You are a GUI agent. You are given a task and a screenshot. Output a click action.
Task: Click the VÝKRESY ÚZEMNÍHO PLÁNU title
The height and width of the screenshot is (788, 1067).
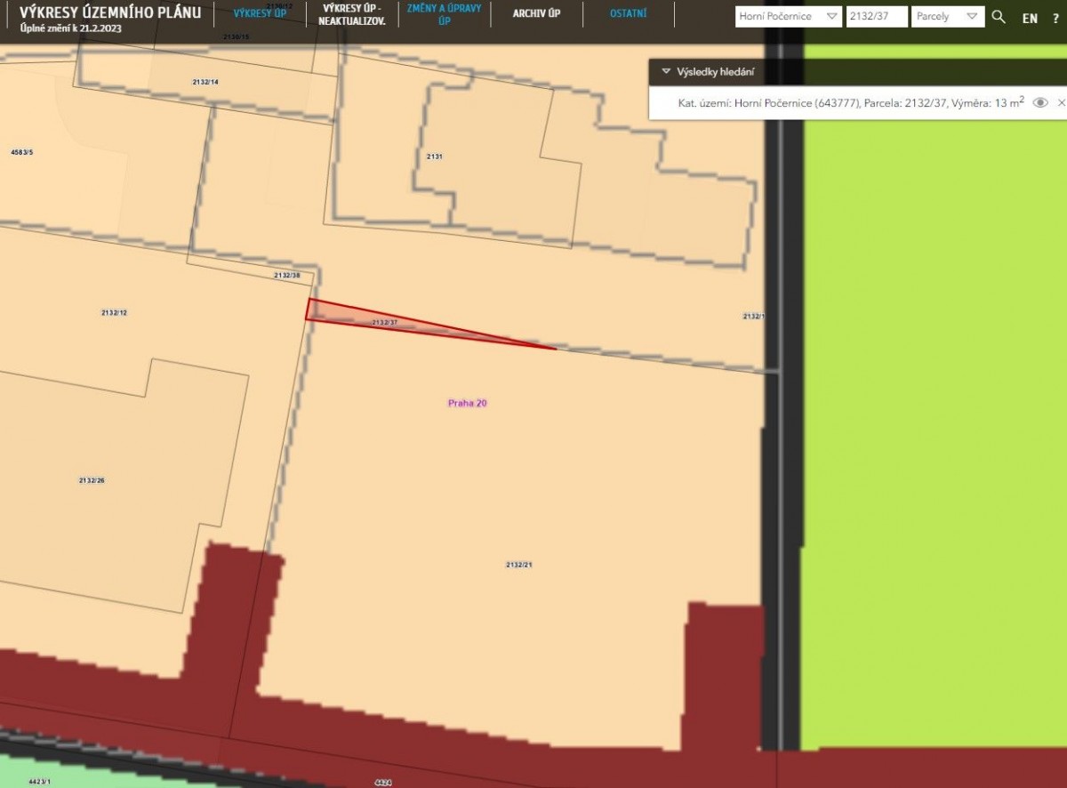click(110, 12)
